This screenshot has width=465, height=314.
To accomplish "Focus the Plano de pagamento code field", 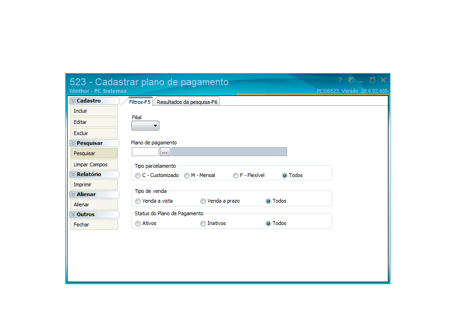I will tap(145, 152).
